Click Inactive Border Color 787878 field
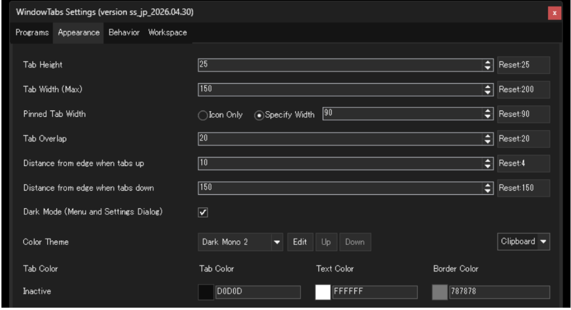 [x=499, y=292]
